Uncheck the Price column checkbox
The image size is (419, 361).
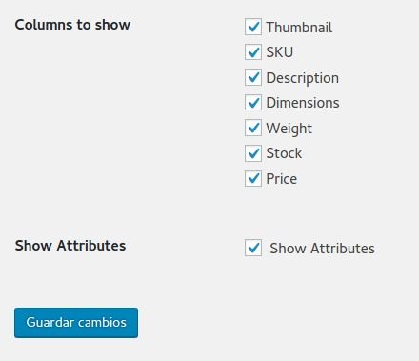pos(253,178)
